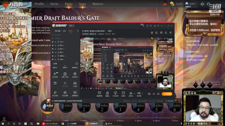Expand toolbox more options circle

pos(76,64)
